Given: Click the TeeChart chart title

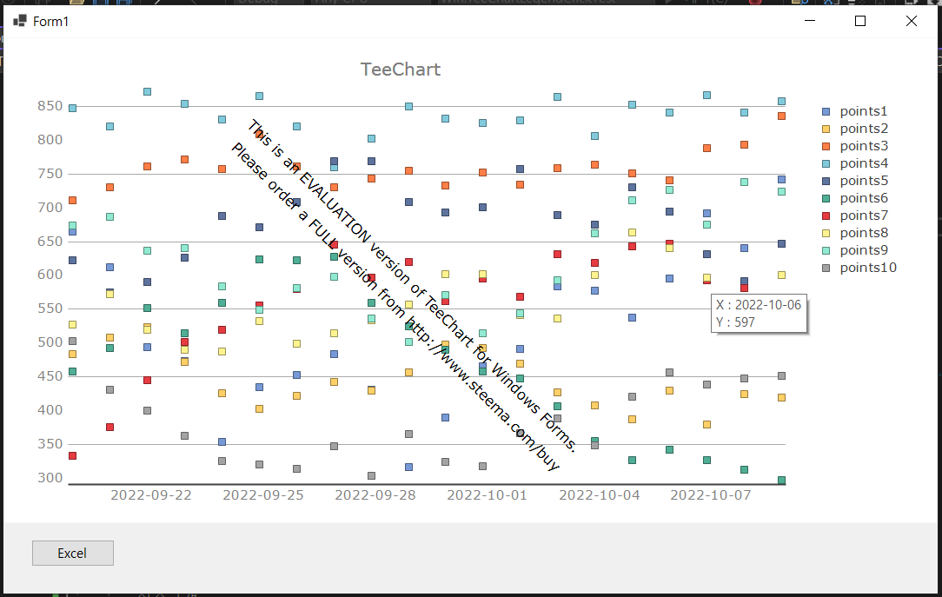Looking at the screenshot, I should (x=401, y=69).
